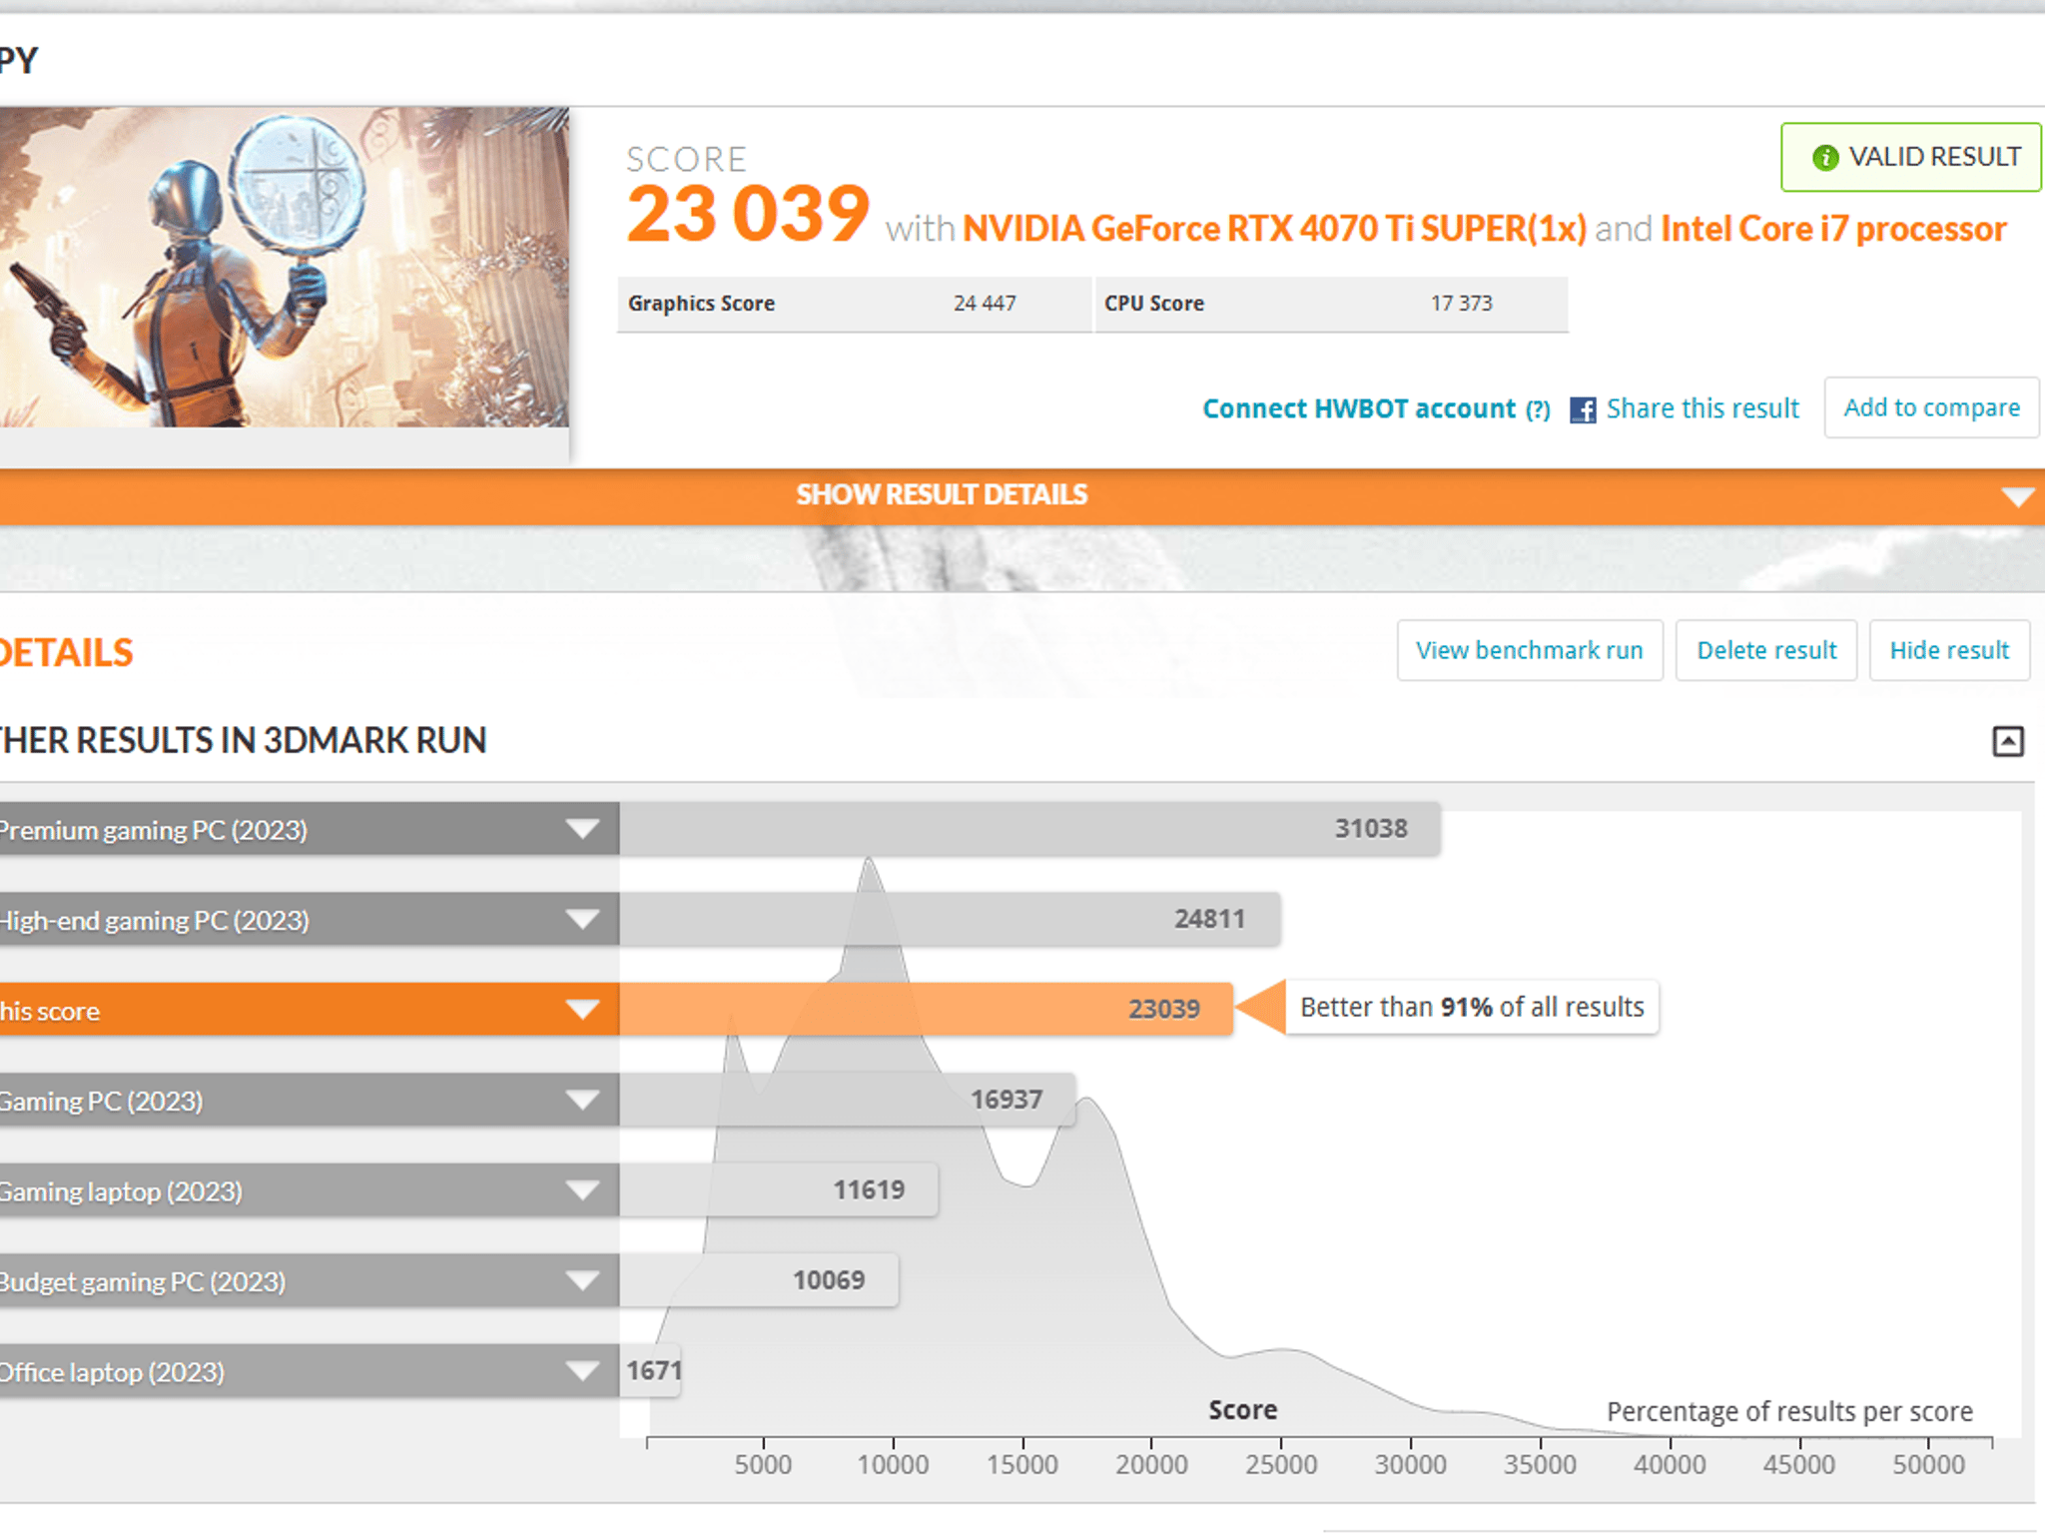
Task: Click the Better than 91% of all results tooltip
Action: point(1472,1008)
